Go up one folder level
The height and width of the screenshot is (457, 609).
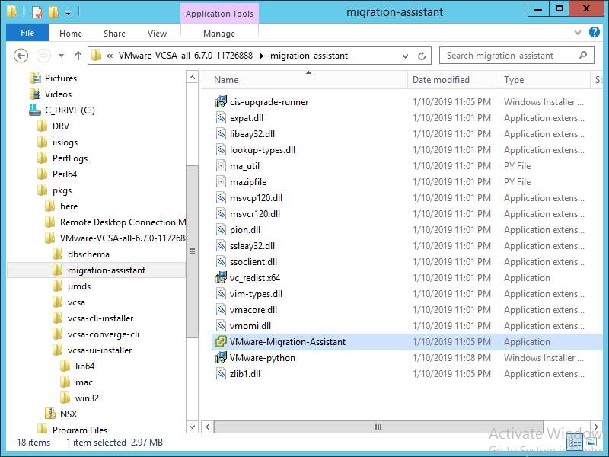78,56
